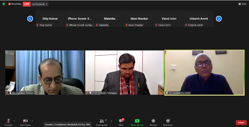Open the Participants panel
This screenshot has height=127, width=249.
pos(102,121)
